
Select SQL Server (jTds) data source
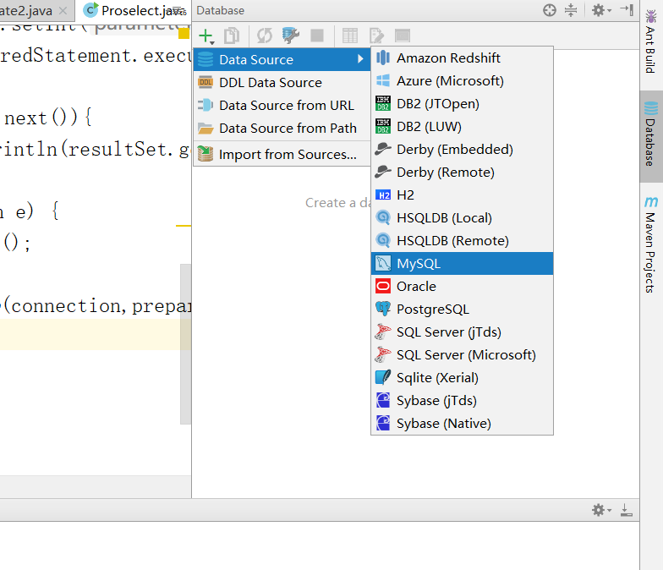tap(462, 332)
